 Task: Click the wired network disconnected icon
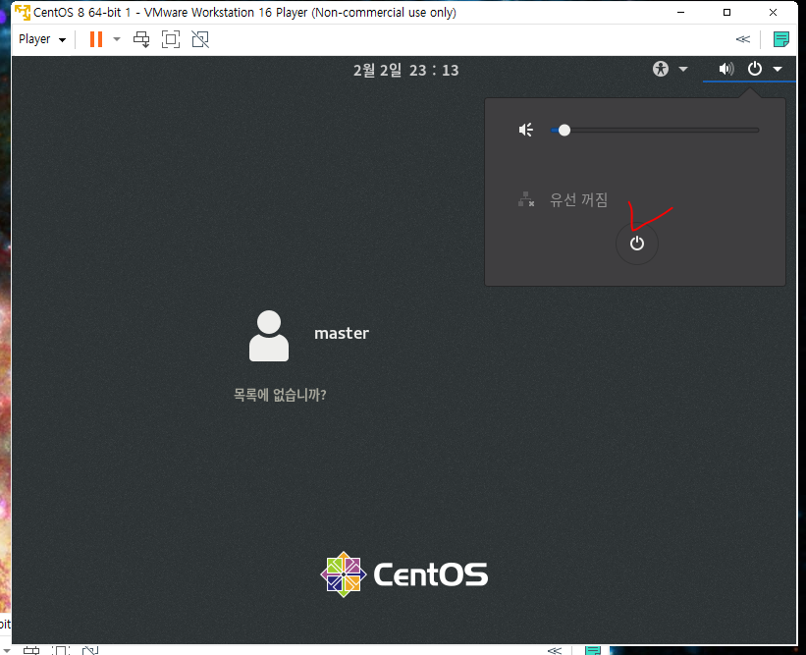coord(526,199)
